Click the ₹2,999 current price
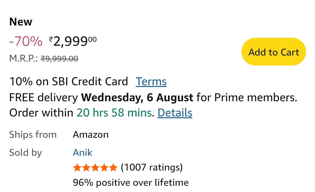Image resolution: width=315 pixels, height=192 pixels. pos(72,41)
